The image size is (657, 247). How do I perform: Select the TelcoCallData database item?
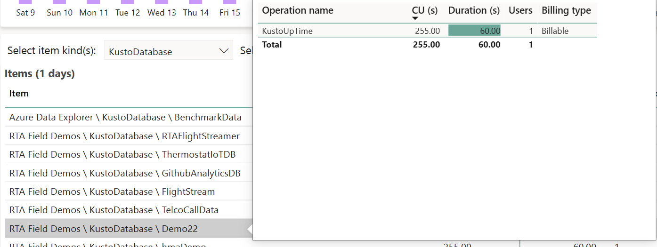[114, 210]
